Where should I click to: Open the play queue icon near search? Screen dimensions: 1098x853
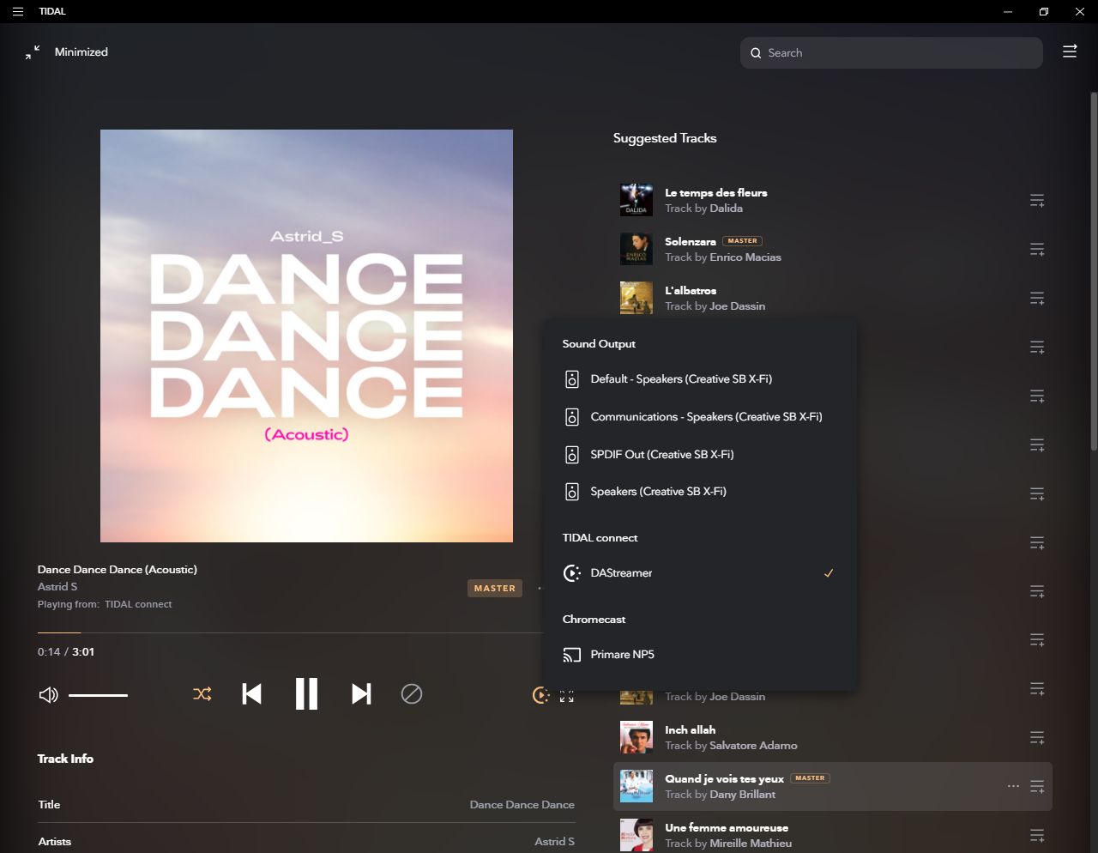tap(1070, 51)
